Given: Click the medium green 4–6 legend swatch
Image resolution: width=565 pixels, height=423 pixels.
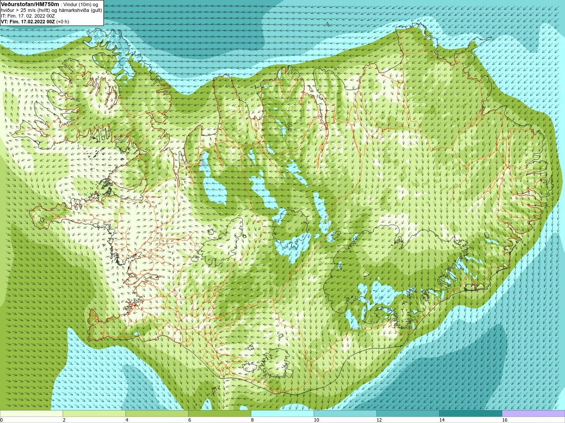Looking at the screenshot, I should (x=157, y=413).
